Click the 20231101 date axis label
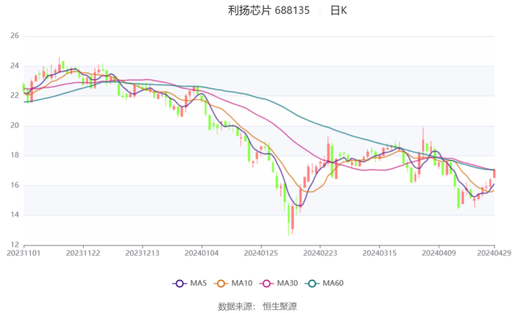The image size is (515, 313). [24, 253]
